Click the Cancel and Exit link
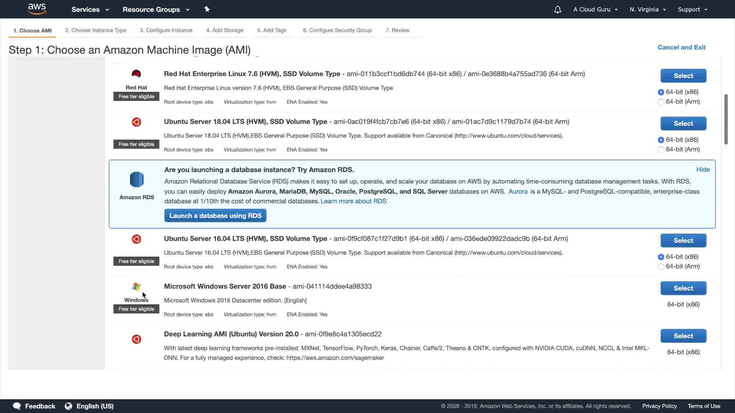 point(681,47)
